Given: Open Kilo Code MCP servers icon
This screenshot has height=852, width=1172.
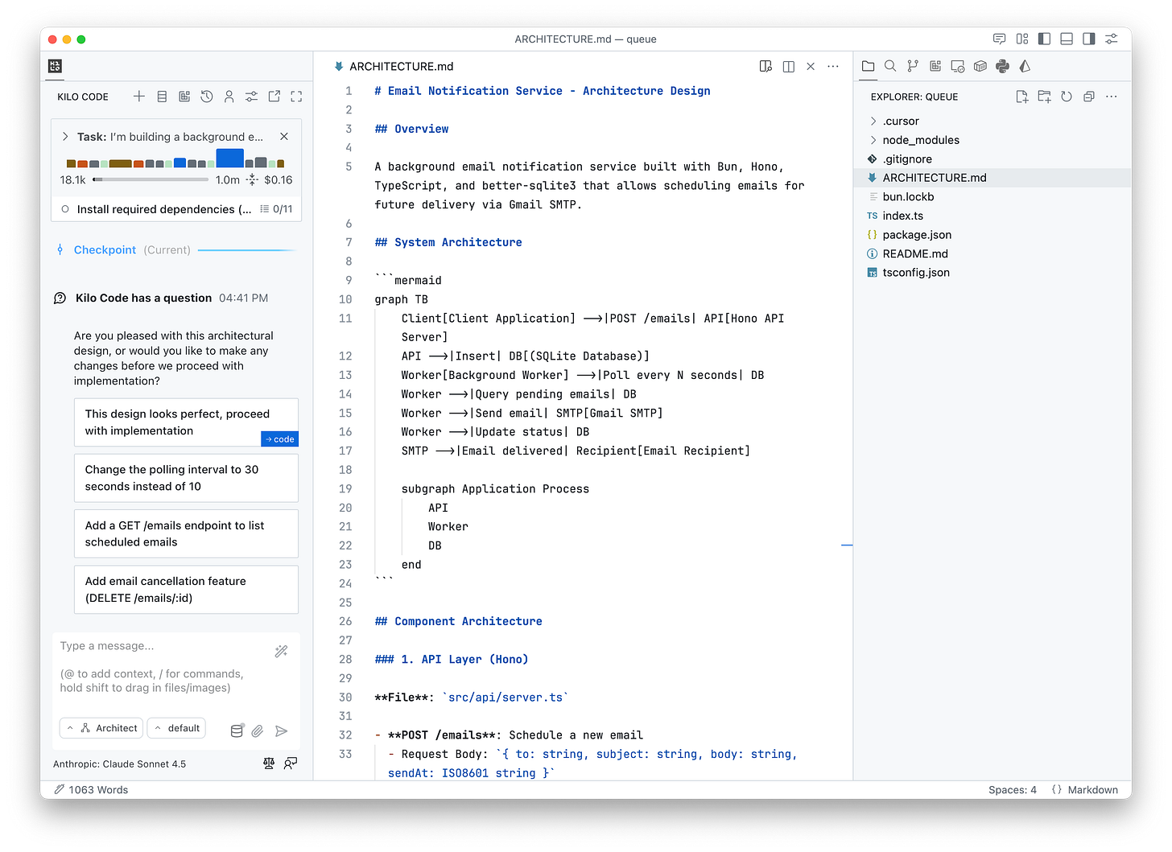Looking at the screenshot, I should pos(162,97).
